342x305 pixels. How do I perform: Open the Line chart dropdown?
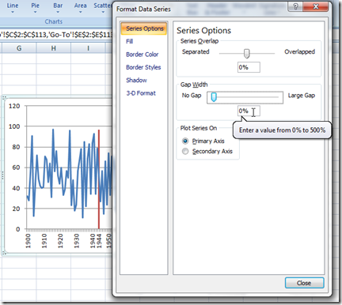[13, 8]
